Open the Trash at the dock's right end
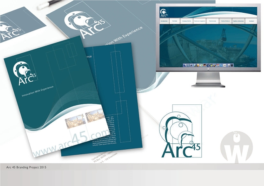The image size is (264, 186). [232, 65]
